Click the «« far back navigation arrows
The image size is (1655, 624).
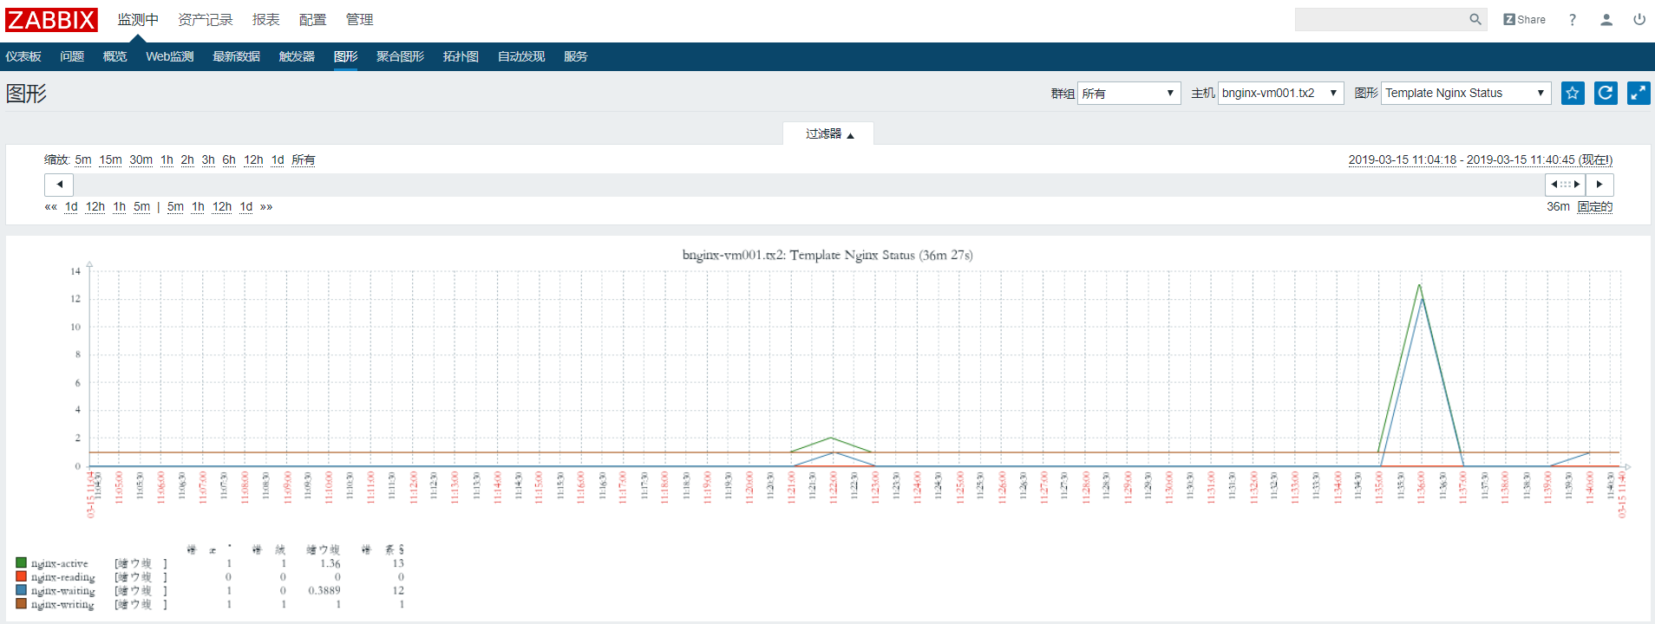coord(50,206)
